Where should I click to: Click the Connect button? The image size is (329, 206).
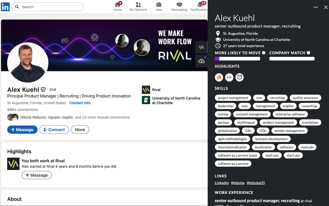pos(54,130)
